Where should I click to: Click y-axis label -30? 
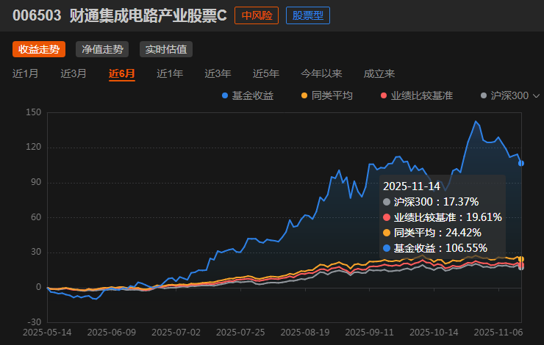[34, 322]
